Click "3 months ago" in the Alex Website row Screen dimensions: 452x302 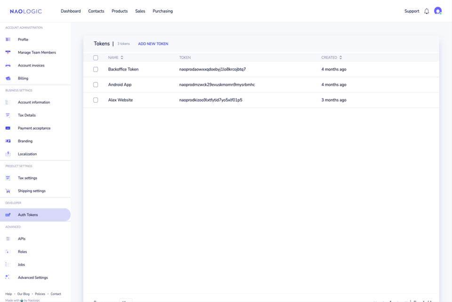pos(334,100)
